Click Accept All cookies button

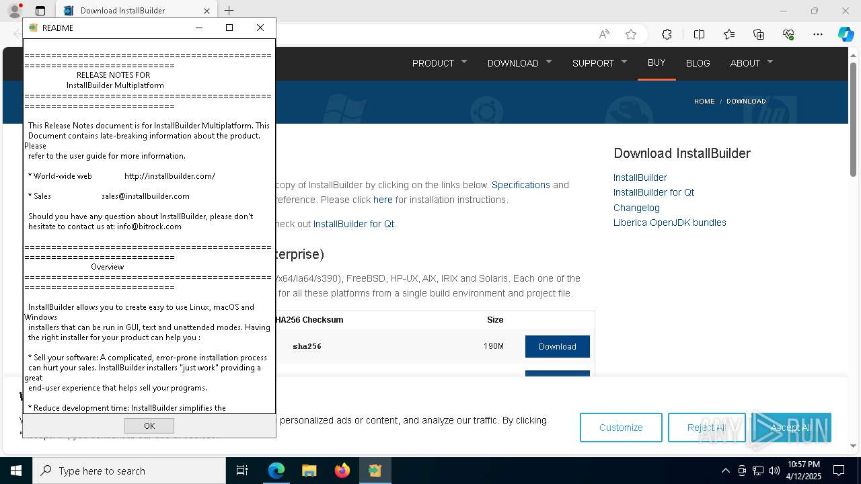click(792, 428)
